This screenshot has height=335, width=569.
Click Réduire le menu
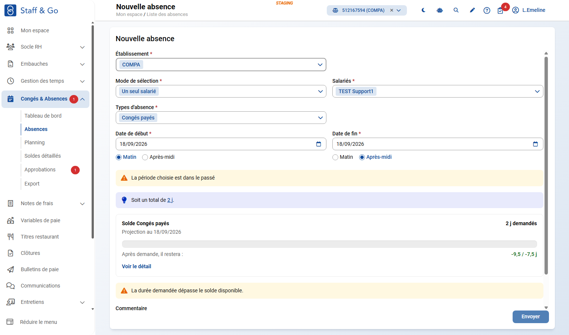click(x=39, y=322)
